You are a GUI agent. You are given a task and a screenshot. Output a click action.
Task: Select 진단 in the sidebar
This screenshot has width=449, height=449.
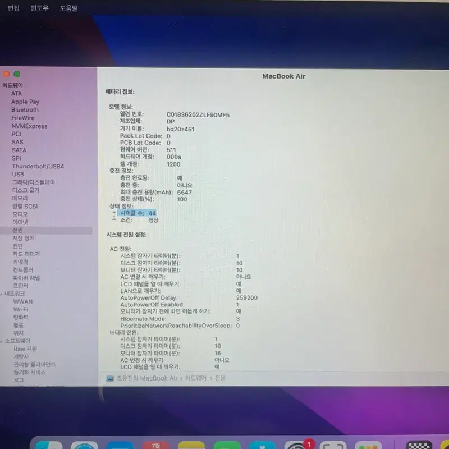click(x=17, y=246)
